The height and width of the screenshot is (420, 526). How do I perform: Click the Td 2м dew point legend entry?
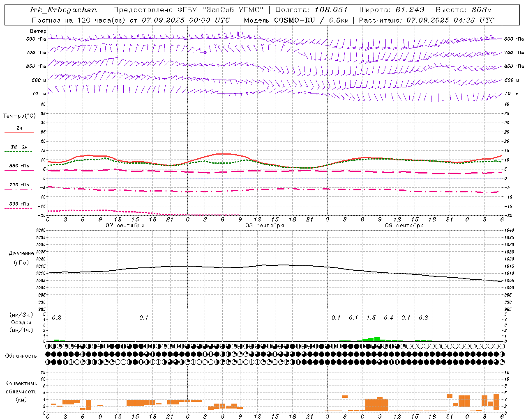19,147
